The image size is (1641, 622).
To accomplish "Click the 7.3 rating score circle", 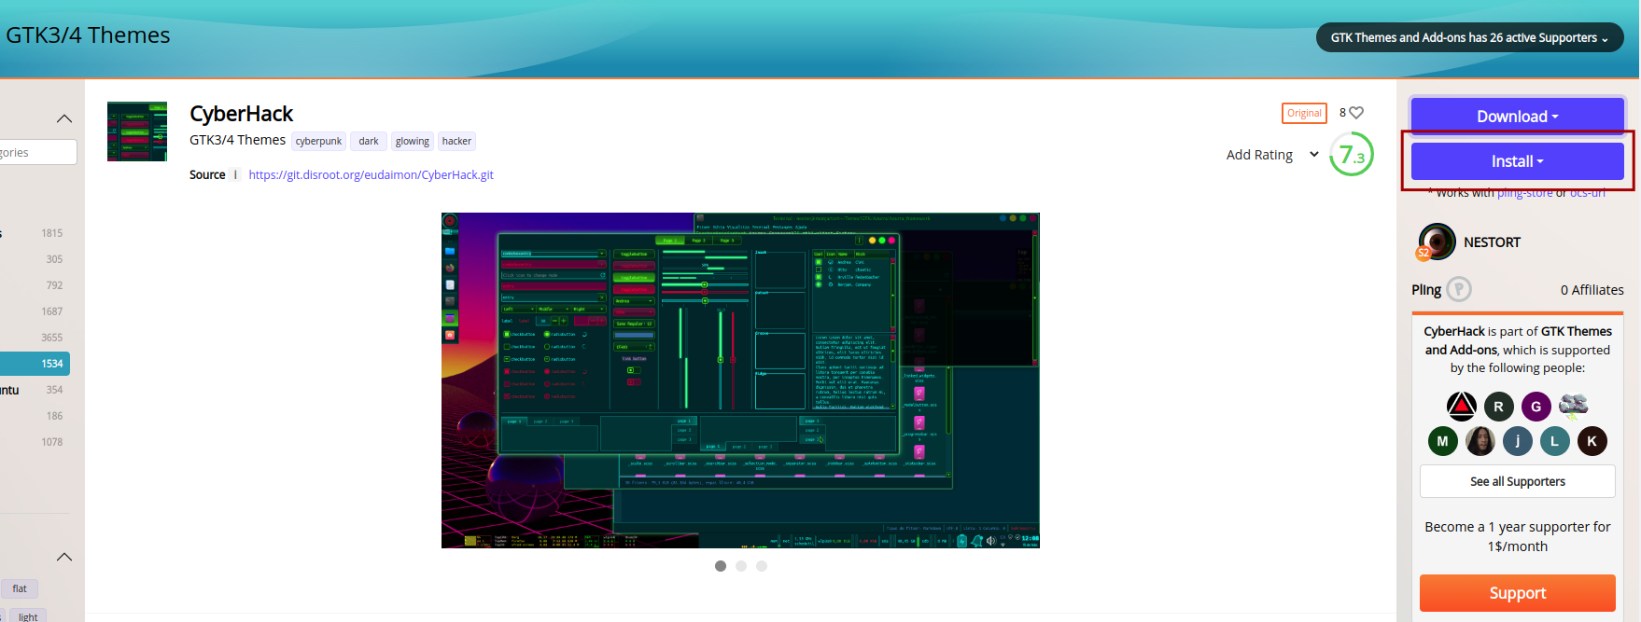I will pyautogui.click(x=1352, y=155).
